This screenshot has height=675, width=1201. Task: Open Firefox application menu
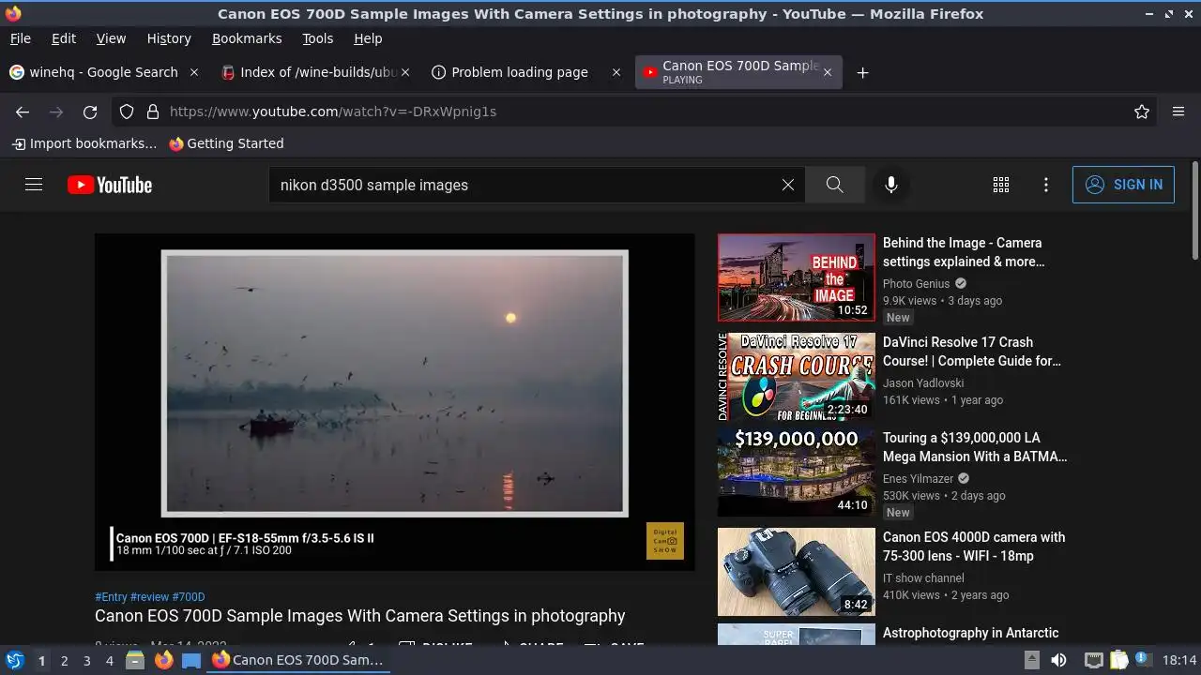[1178, 112]
